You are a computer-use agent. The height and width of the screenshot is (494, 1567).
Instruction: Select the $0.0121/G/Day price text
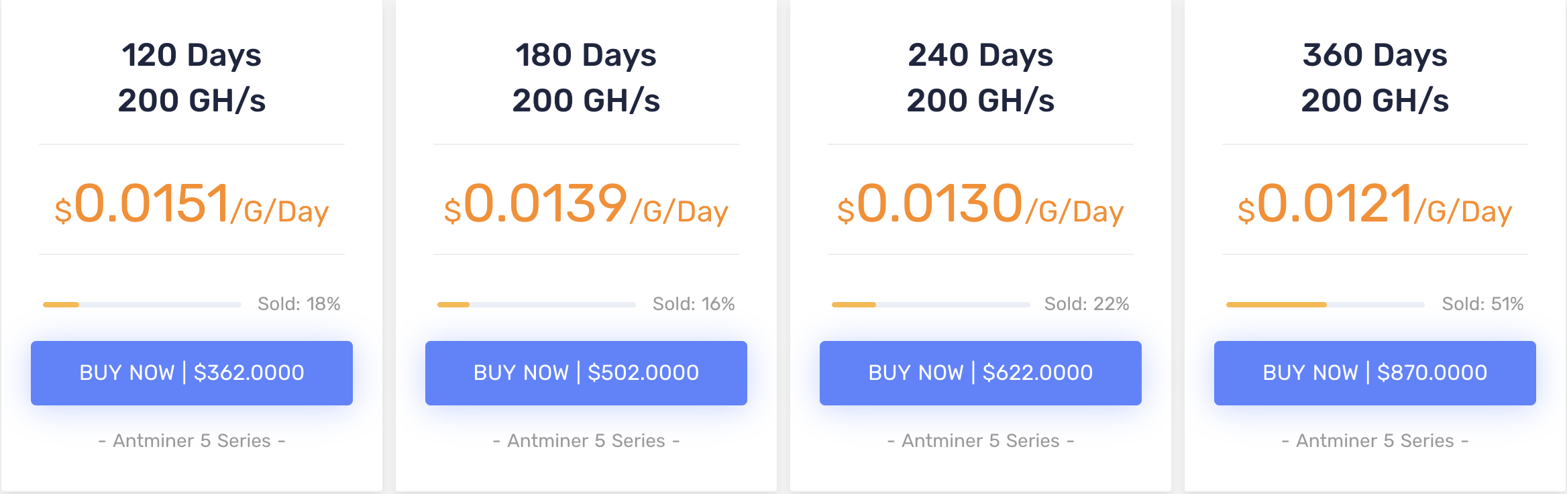[x=1374, y=205]
